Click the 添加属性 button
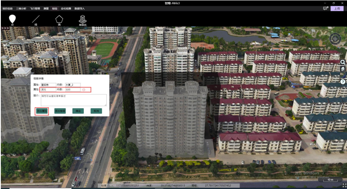This screenshot has width=347, height=189. (x=42, y=111)
